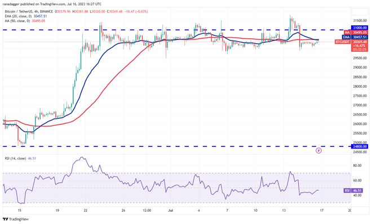
Task: Click the purple lightning bolt event icon
Action: pyautogui.click(x=318, y=151)
